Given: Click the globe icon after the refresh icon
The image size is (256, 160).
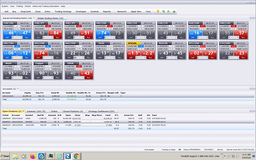Looking at the screenshot, I should pos(169,11).
